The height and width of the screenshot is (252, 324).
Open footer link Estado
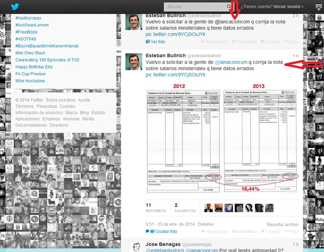pyautogui.click(x=98, y=112)
